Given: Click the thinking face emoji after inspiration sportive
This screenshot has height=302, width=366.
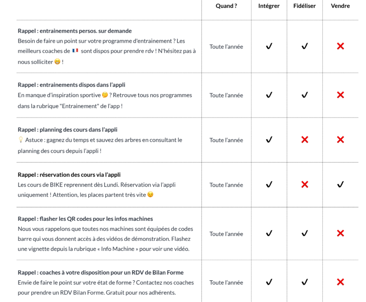Looking at the screenshot, I should point(105,95).
